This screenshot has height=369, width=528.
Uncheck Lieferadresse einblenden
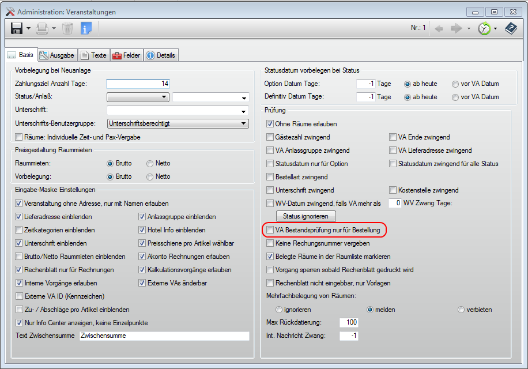[19, 217]
